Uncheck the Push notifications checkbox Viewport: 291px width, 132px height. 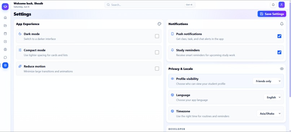(279, 36)
